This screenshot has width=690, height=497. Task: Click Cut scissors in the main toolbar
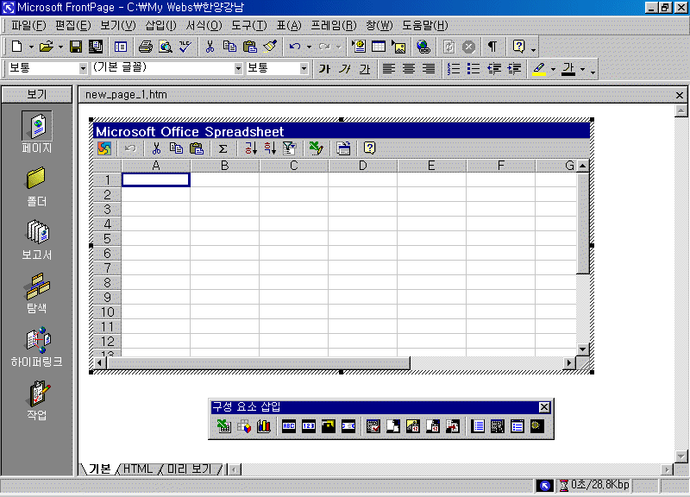pos(210,47)
